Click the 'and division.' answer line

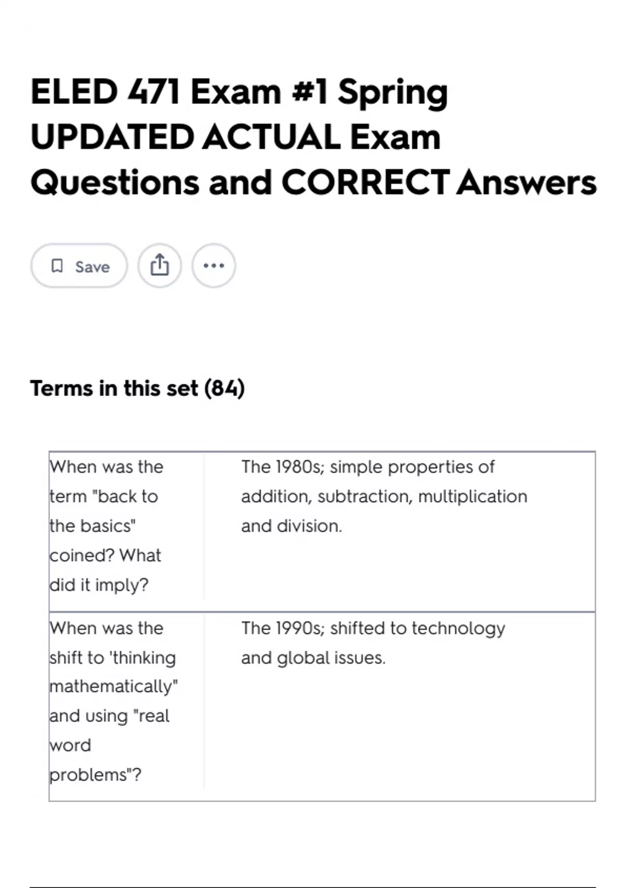[x=291, y=525]
